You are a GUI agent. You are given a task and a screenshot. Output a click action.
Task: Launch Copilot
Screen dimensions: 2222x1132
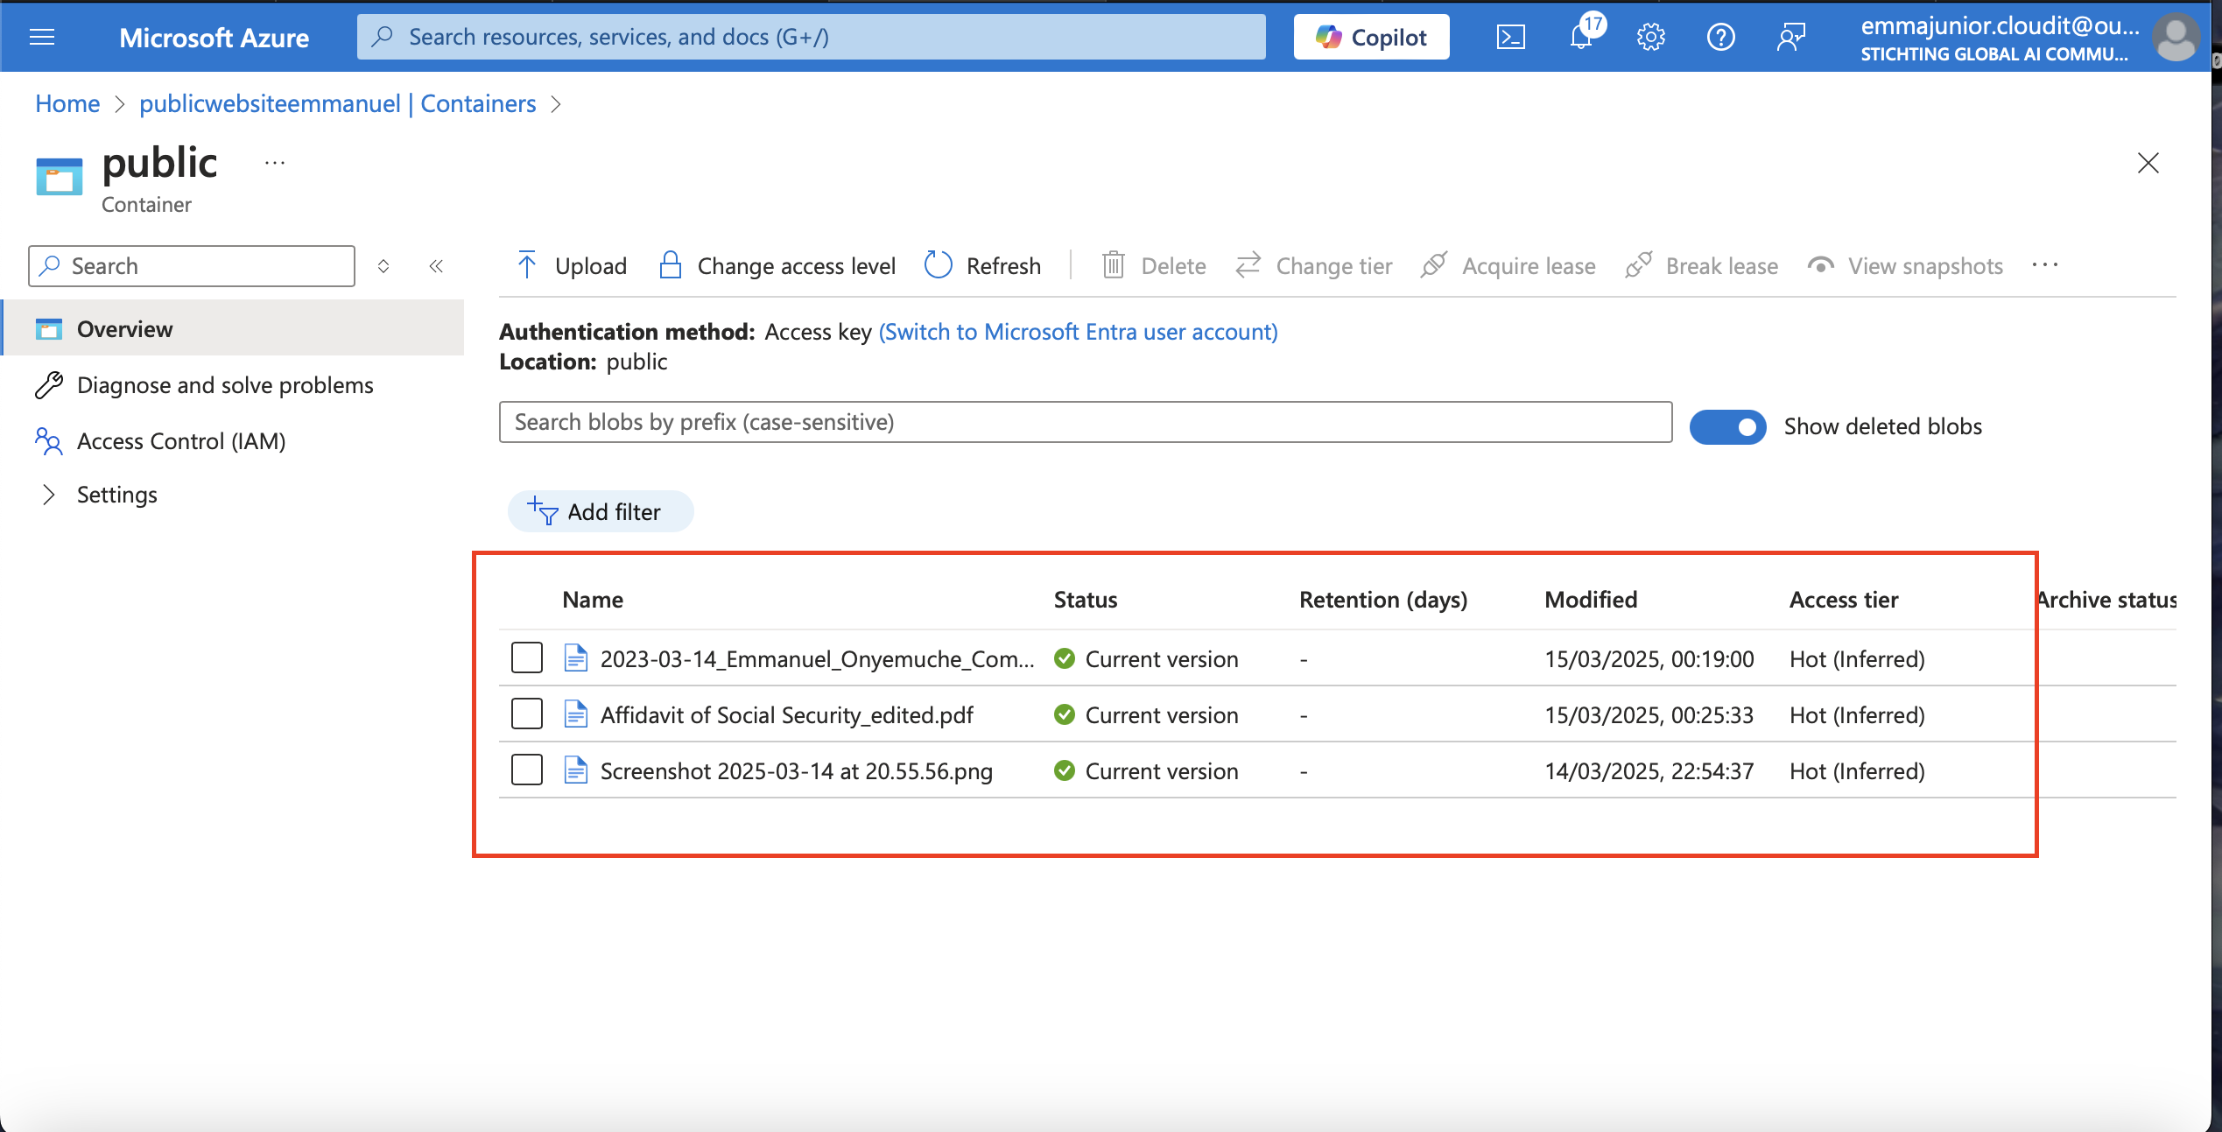[x=1371, y=37]
